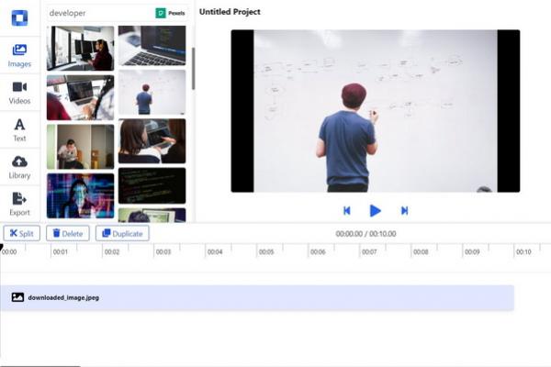Select woman at monitors thumbnail

pyautogui.click(x=81, y=48)
